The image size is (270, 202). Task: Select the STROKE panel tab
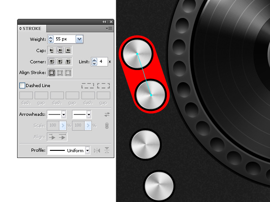pyautogui.click(x=32, y=29)
